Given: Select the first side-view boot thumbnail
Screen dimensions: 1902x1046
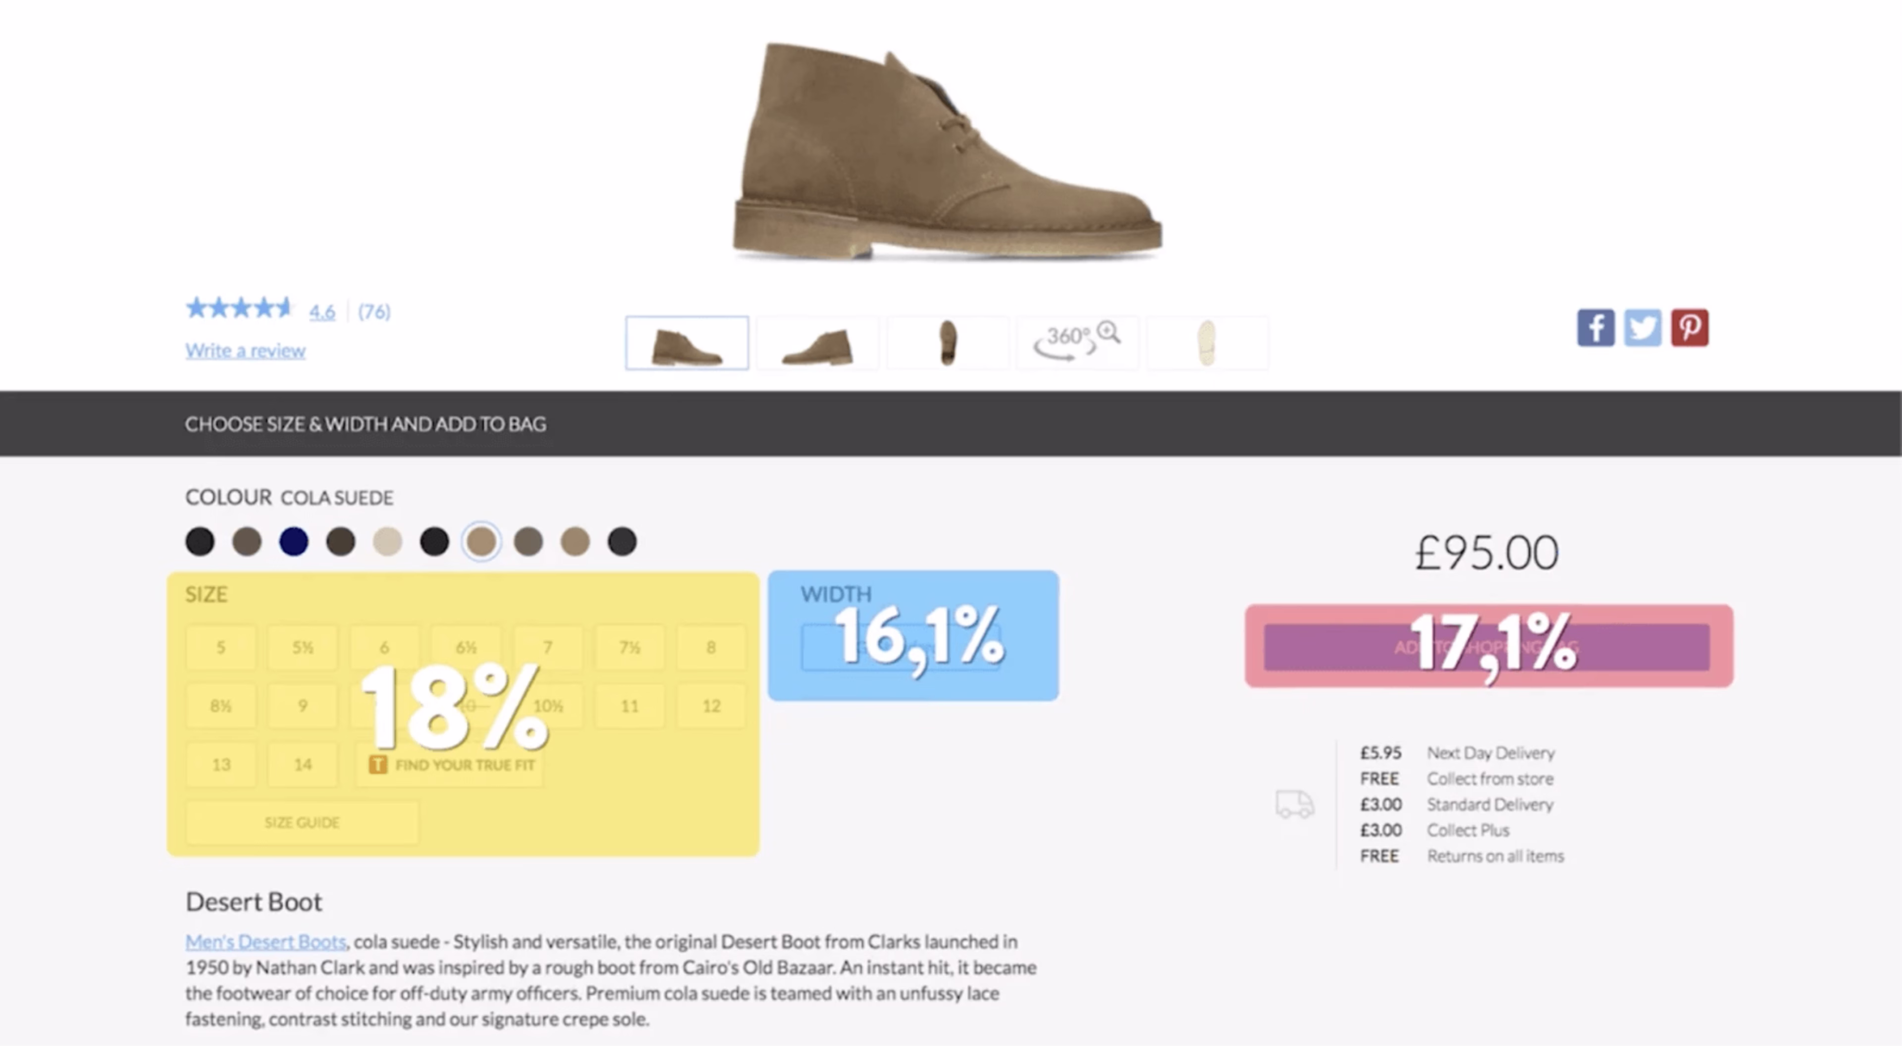Looking at the screenshot, I should [x=687, y=343].
